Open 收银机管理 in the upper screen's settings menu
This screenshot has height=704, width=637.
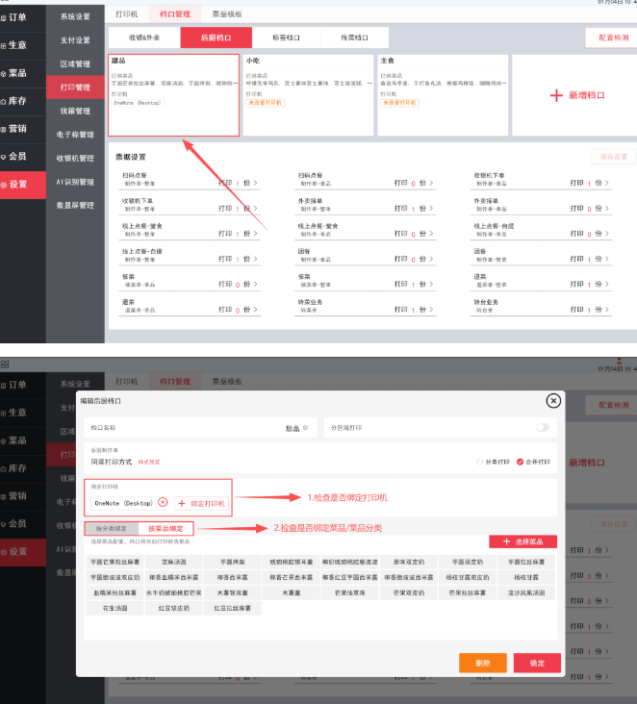[75, 158]
